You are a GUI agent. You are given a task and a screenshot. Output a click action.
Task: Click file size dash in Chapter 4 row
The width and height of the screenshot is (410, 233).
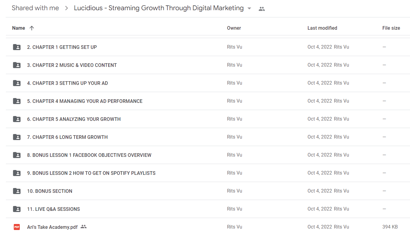[x=384, y=101]
